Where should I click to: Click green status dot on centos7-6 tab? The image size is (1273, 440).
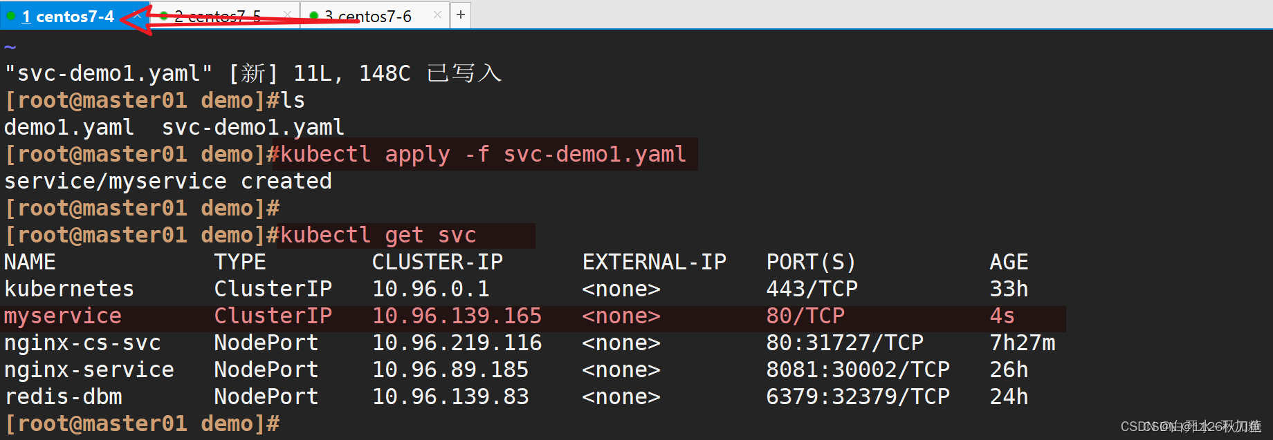(x=314, y=16)
